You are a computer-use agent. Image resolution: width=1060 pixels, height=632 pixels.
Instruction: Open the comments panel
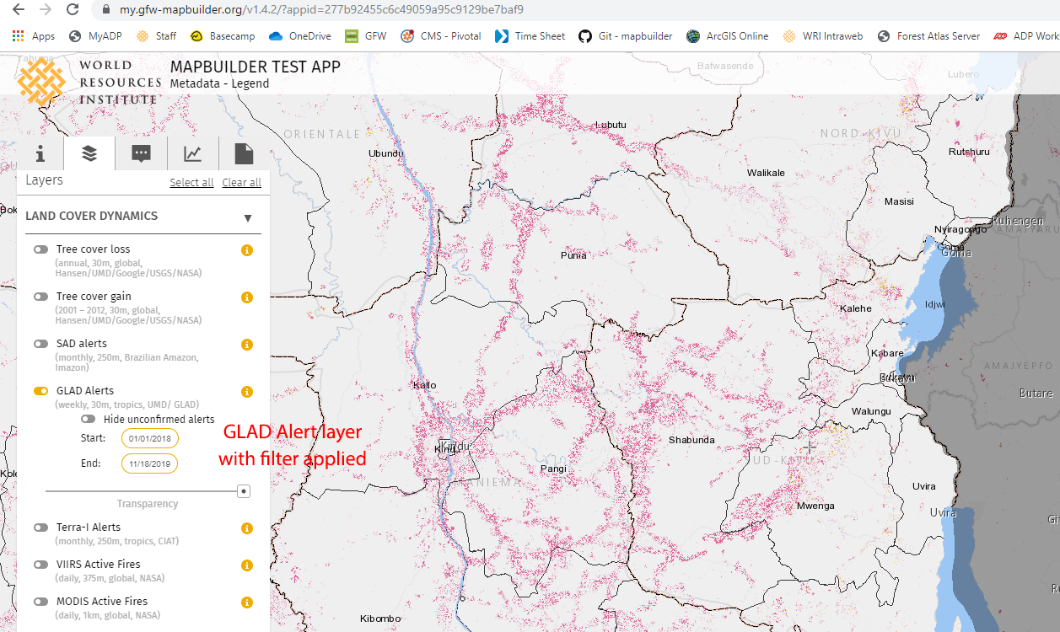click(x=141, y=153)
